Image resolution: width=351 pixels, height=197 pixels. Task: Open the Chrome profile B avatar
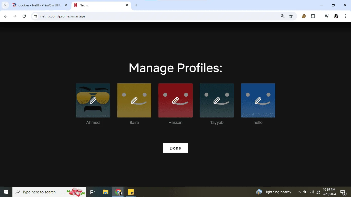(x=336, y=16)
